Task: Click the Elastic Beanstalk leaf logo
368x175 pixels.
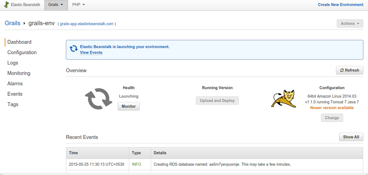Action: point(6,5)
